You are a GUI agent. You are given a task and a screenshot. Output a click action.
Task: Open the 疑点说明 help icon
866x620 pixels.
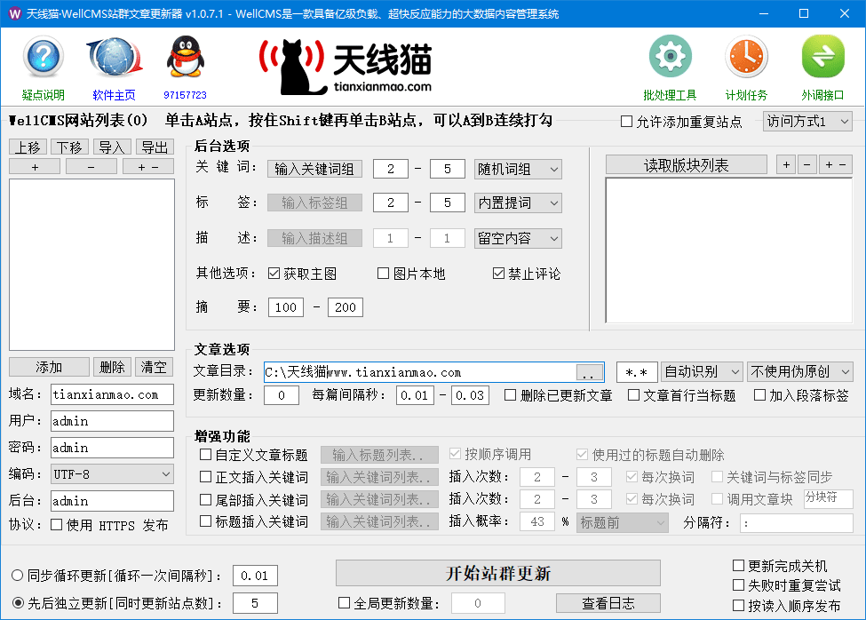click(44, 57)
